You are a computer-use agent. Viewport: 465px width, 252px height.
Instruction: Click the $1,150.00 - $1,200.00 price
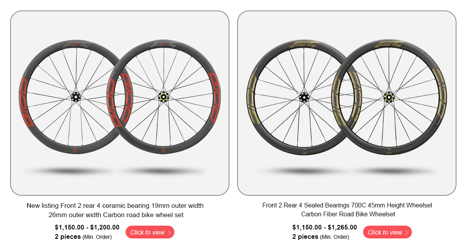pos(87,228)
